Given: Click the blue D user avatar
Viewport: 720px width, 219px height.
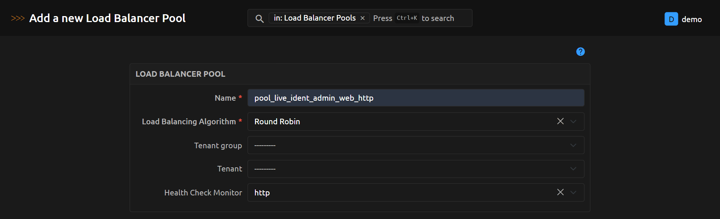Looking at the screenshot, I should coord(671,19).
